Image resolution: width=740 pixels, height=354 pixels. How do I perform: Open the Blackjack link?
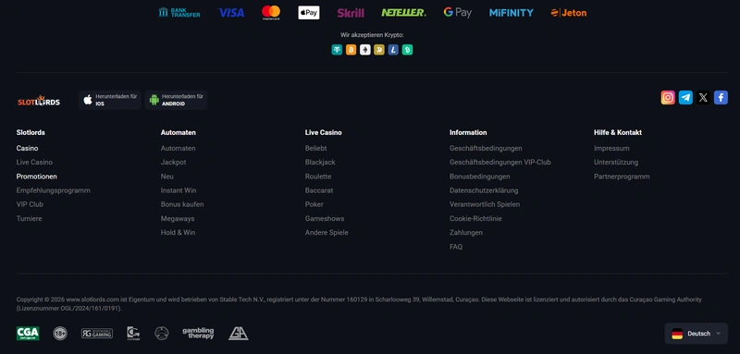[x=320, y=162]
